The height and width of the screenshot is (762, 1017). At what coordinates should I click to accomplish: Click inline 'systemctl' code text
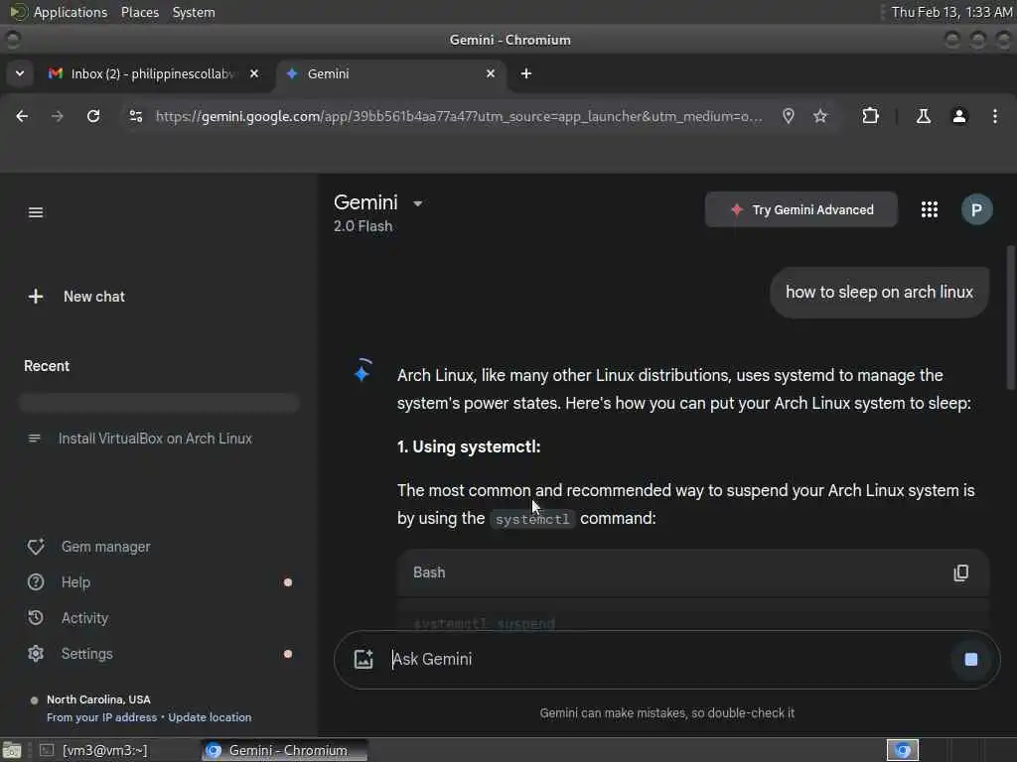pyautogui.click(x=532, y=519)
